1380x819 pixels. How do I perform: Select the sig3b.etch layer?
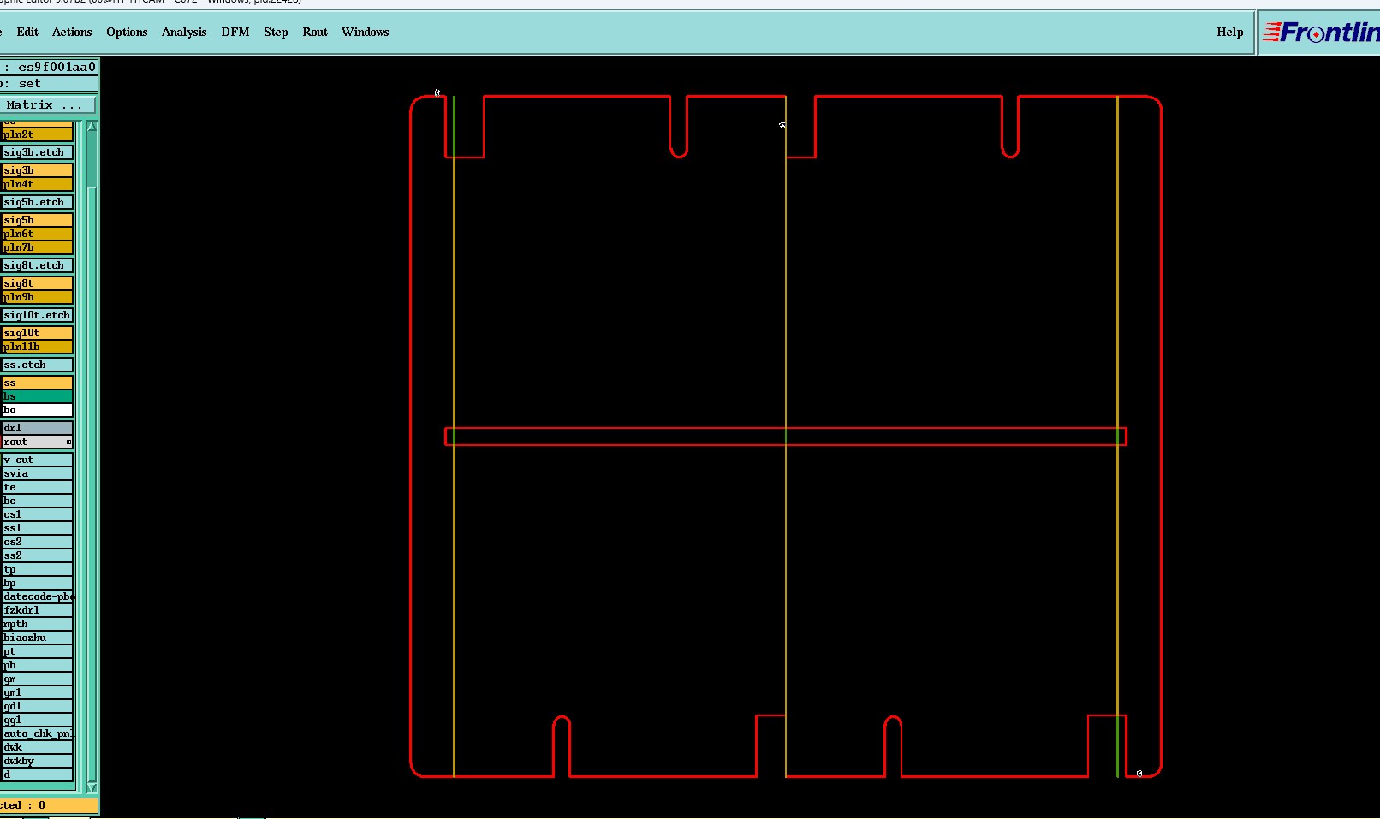[37, 152]
